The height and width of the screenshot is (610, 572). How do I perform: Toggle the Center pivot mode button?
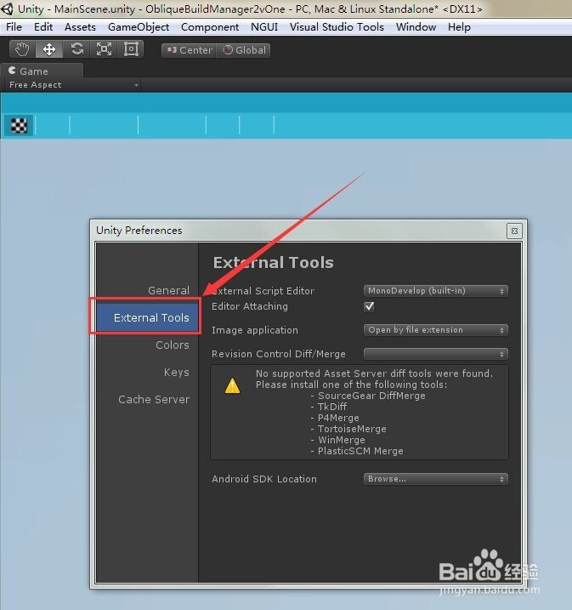pyautogui.click(x=189, y=50)
